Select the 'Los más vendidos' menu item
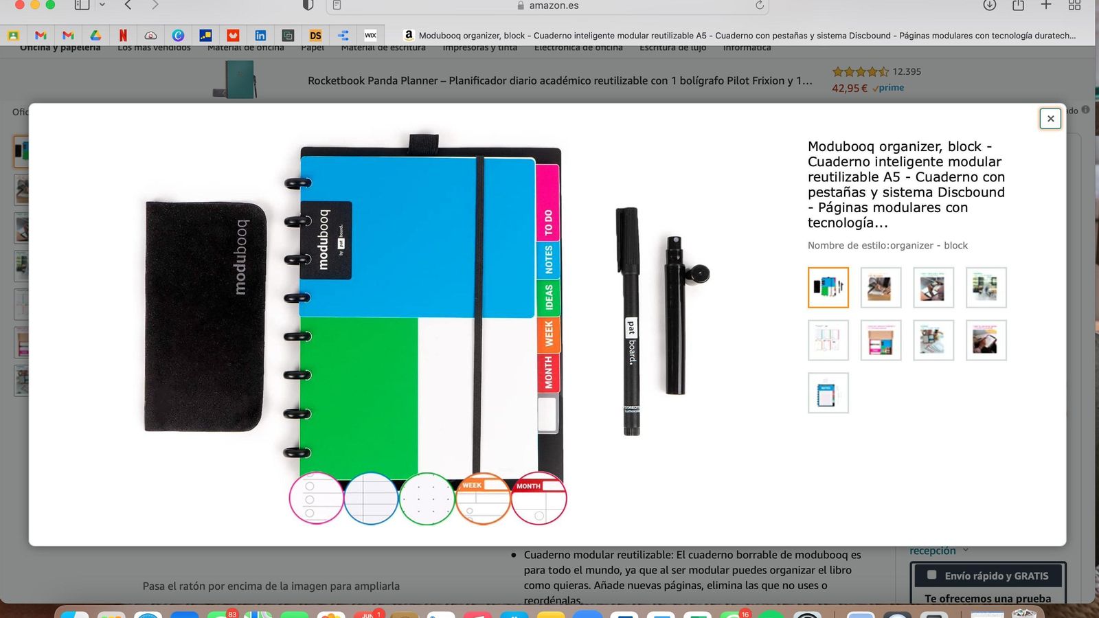 (154, 47)
